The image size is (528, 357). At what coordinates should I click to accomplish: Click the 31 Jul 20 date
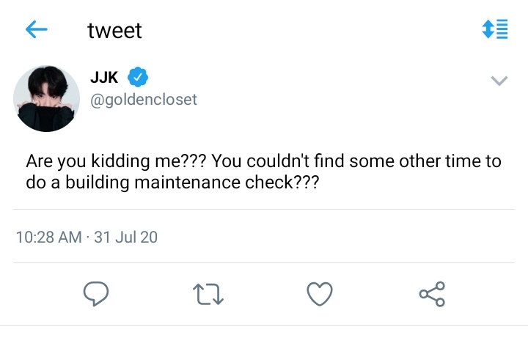click(x=125, y=237)
